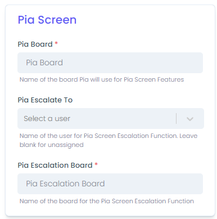Open the Select a user combo box
The width and height of the screenshot is (217, 219).
[x=111, y=118]
